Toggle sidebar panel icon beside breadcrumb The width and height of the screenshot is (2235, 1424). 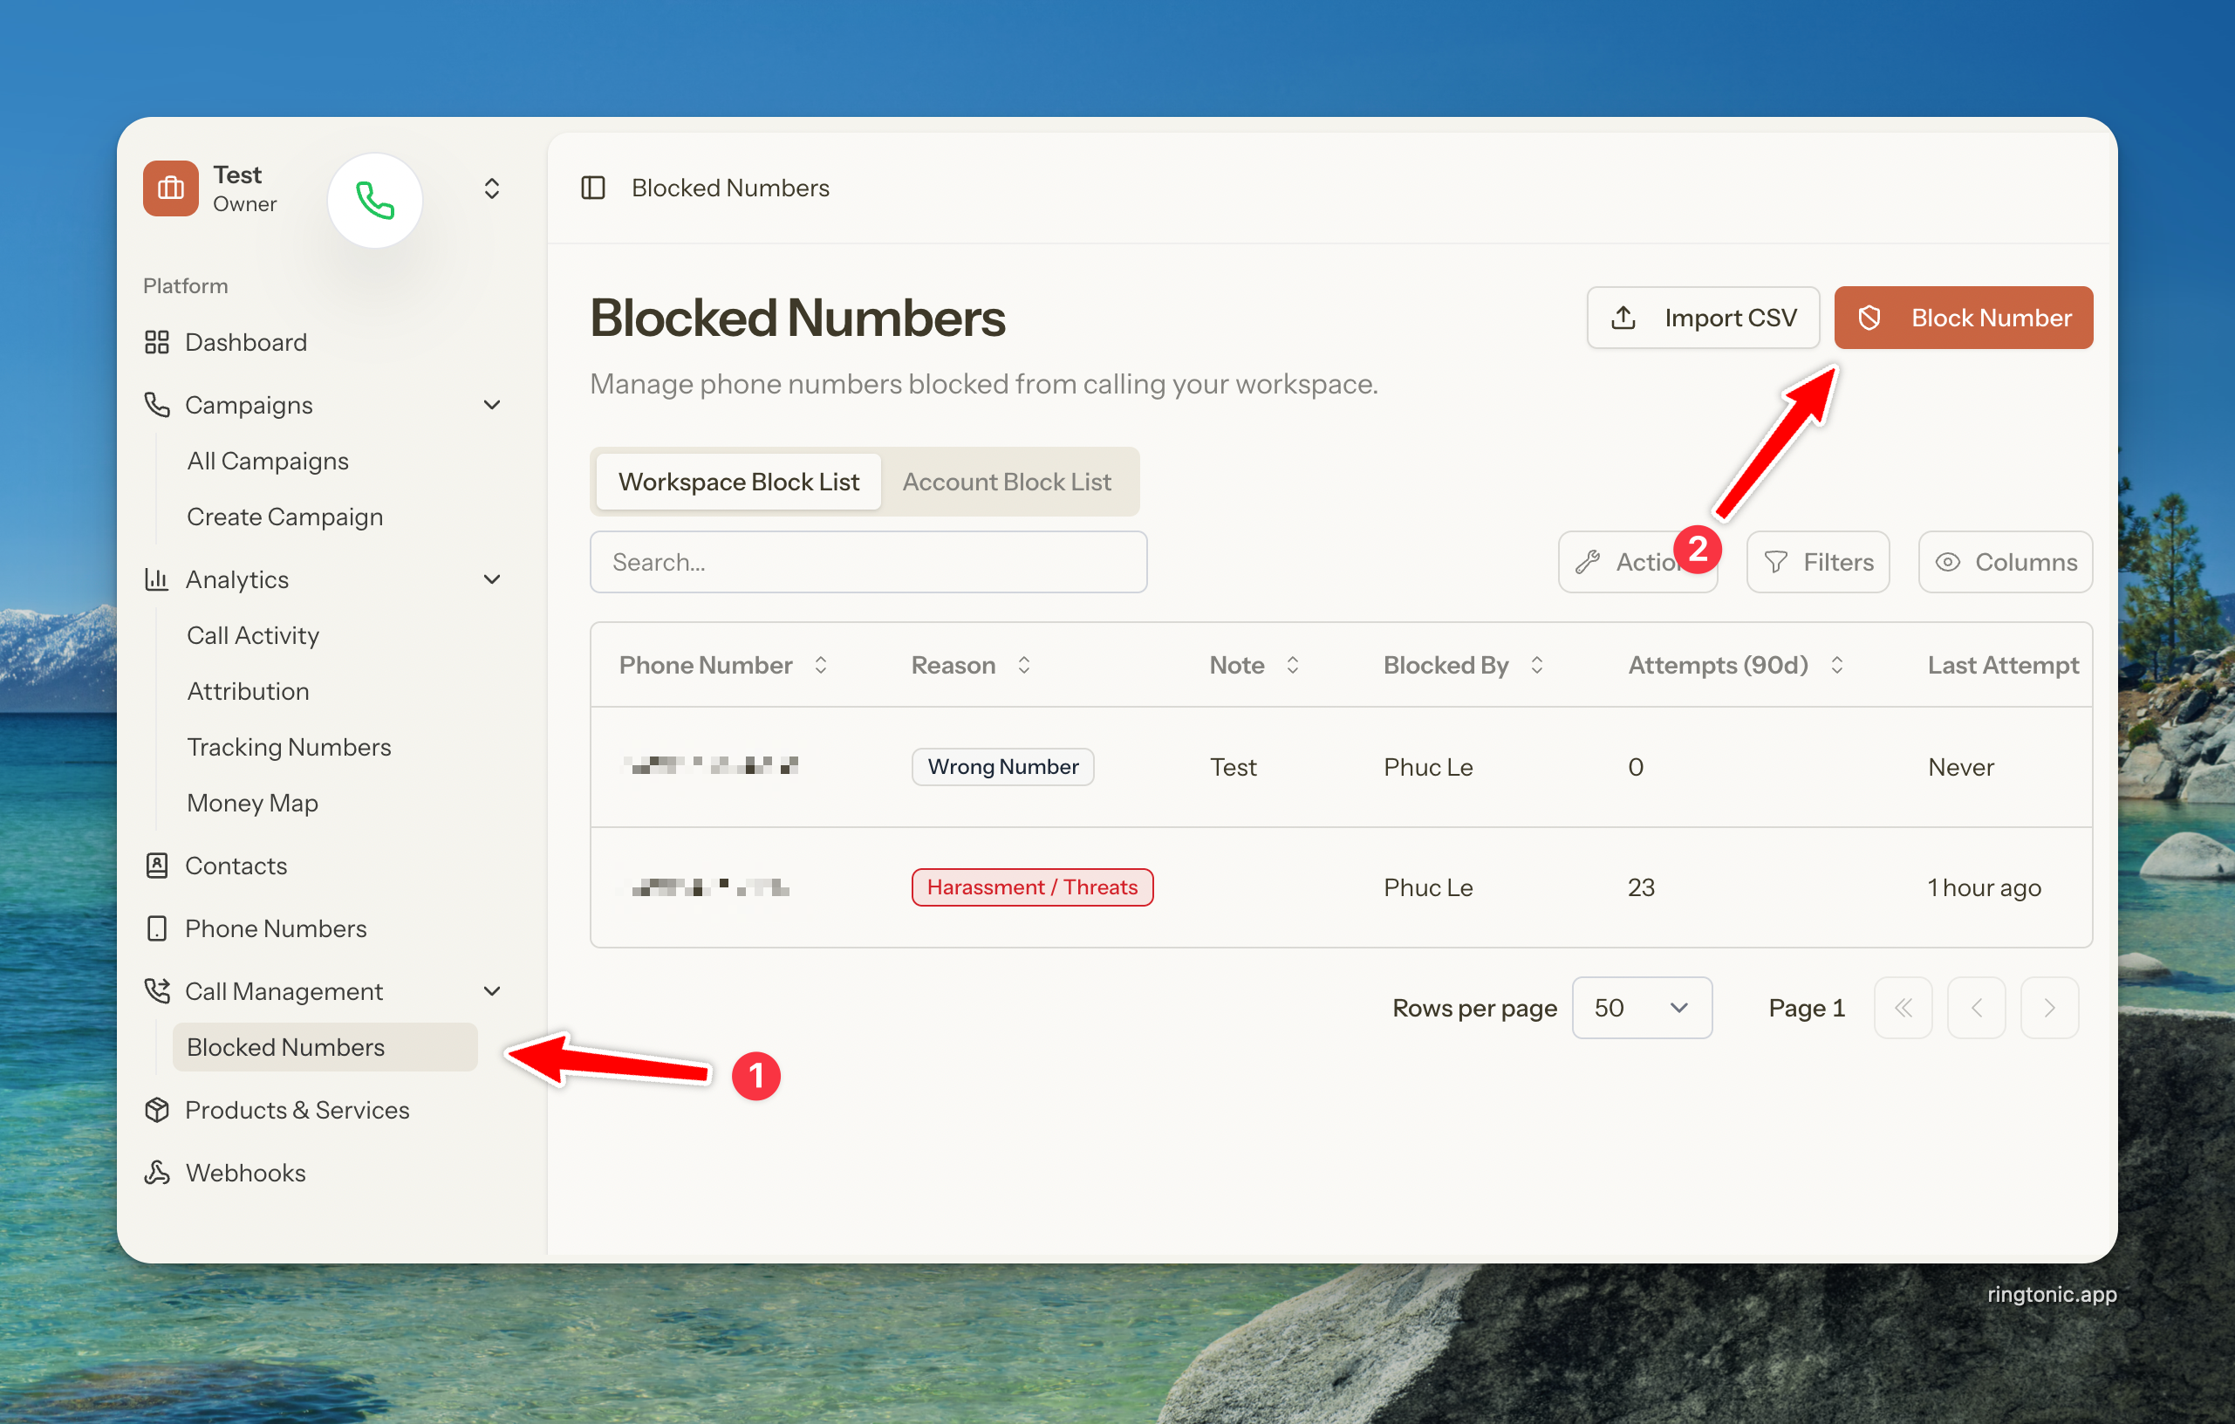592,188
